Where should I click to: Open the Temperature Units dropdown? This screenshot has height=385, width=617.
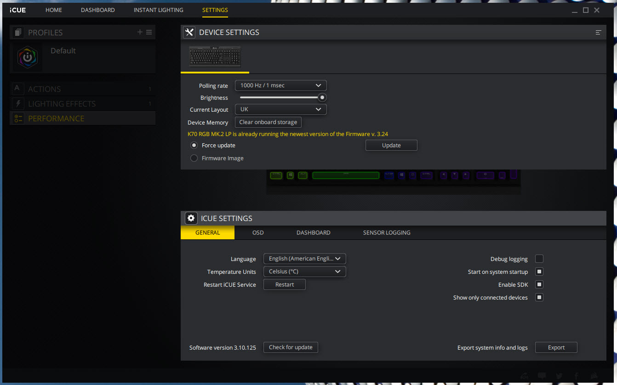pos(305,272)
